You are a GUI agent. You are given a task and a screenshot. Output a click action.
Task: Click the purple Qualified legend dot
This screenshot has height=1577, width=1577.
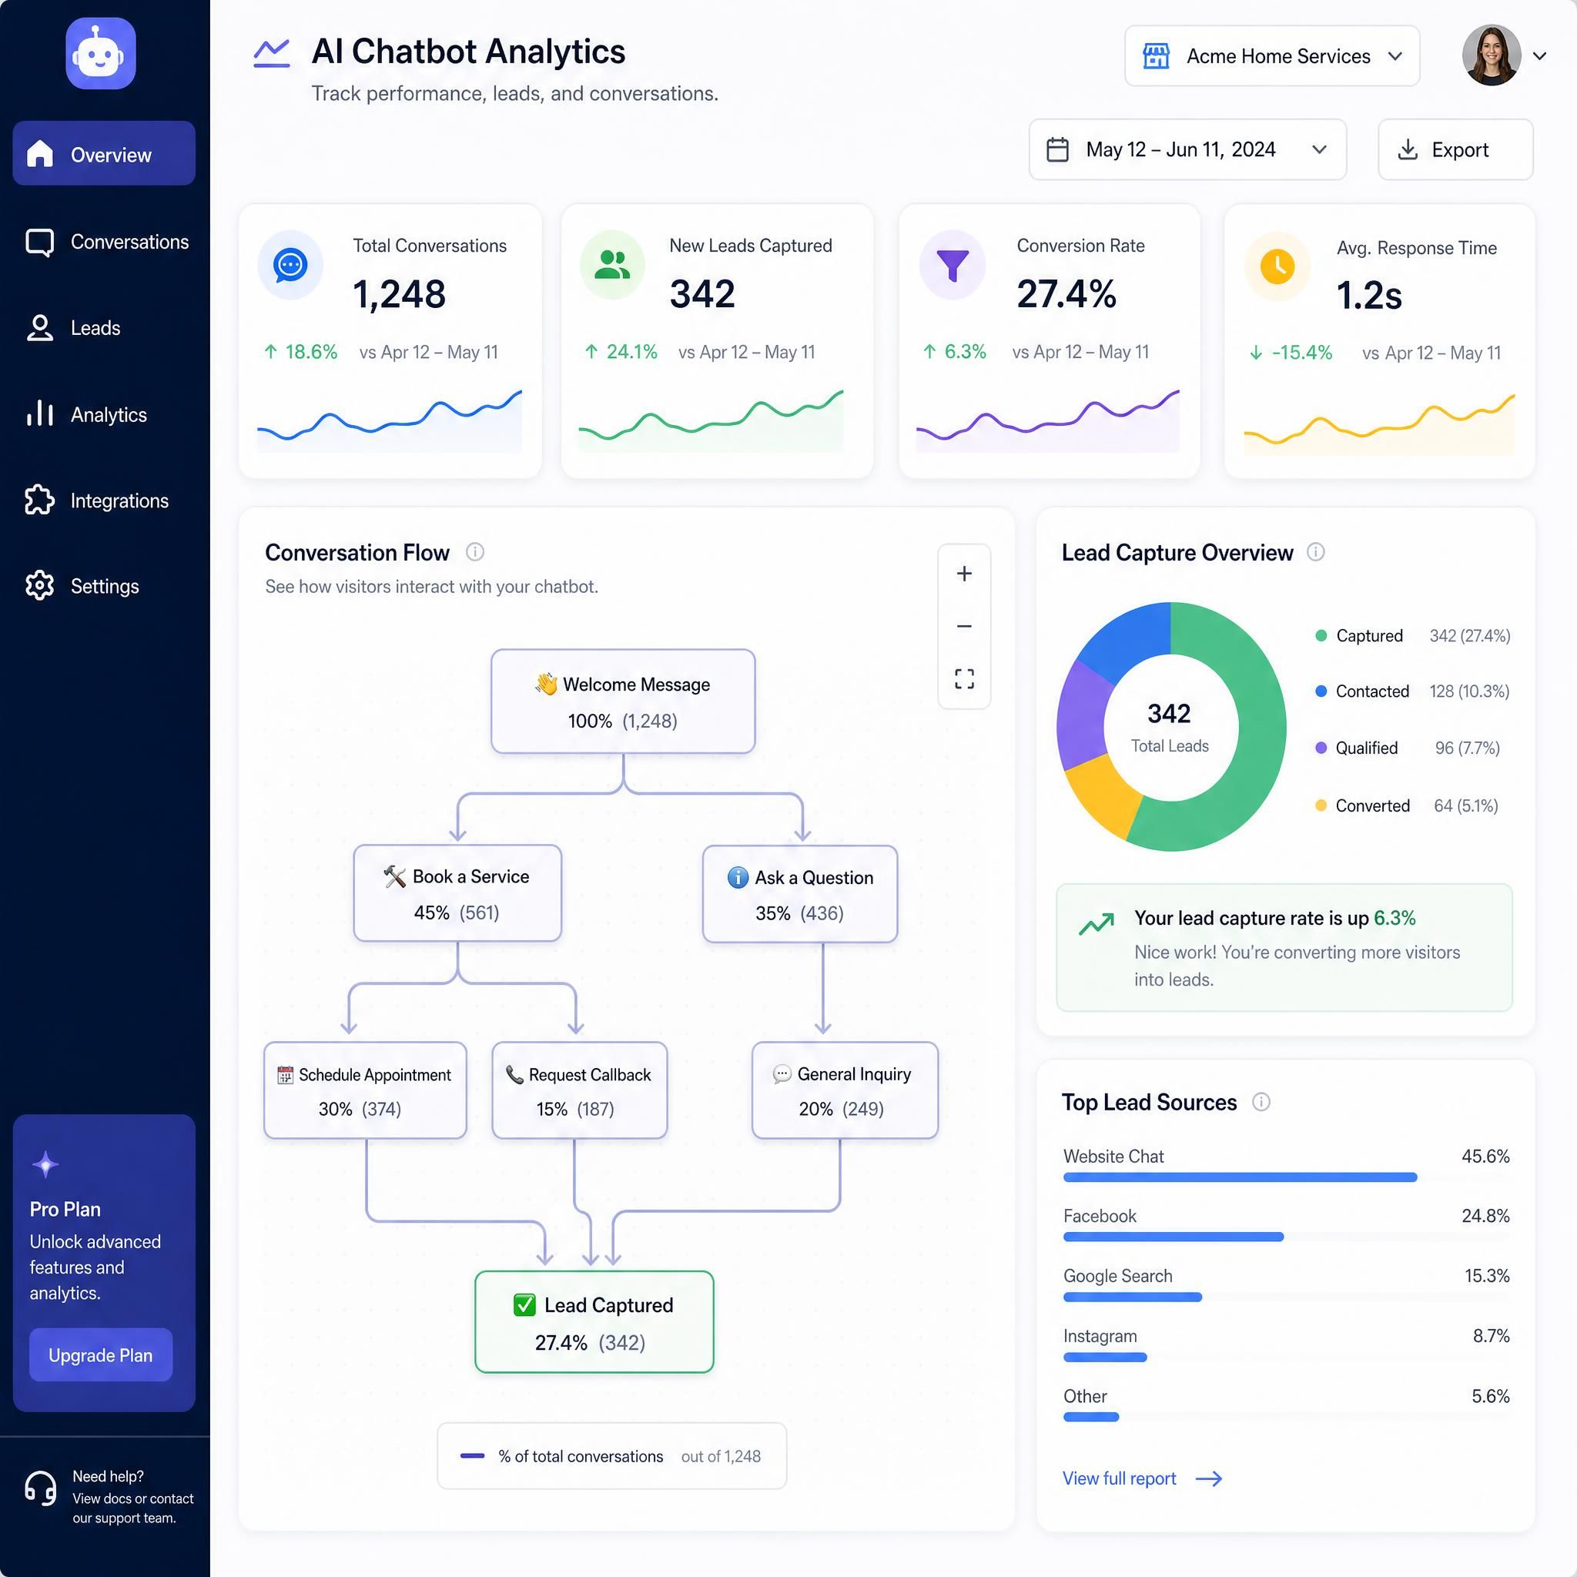pos(1321,748)
